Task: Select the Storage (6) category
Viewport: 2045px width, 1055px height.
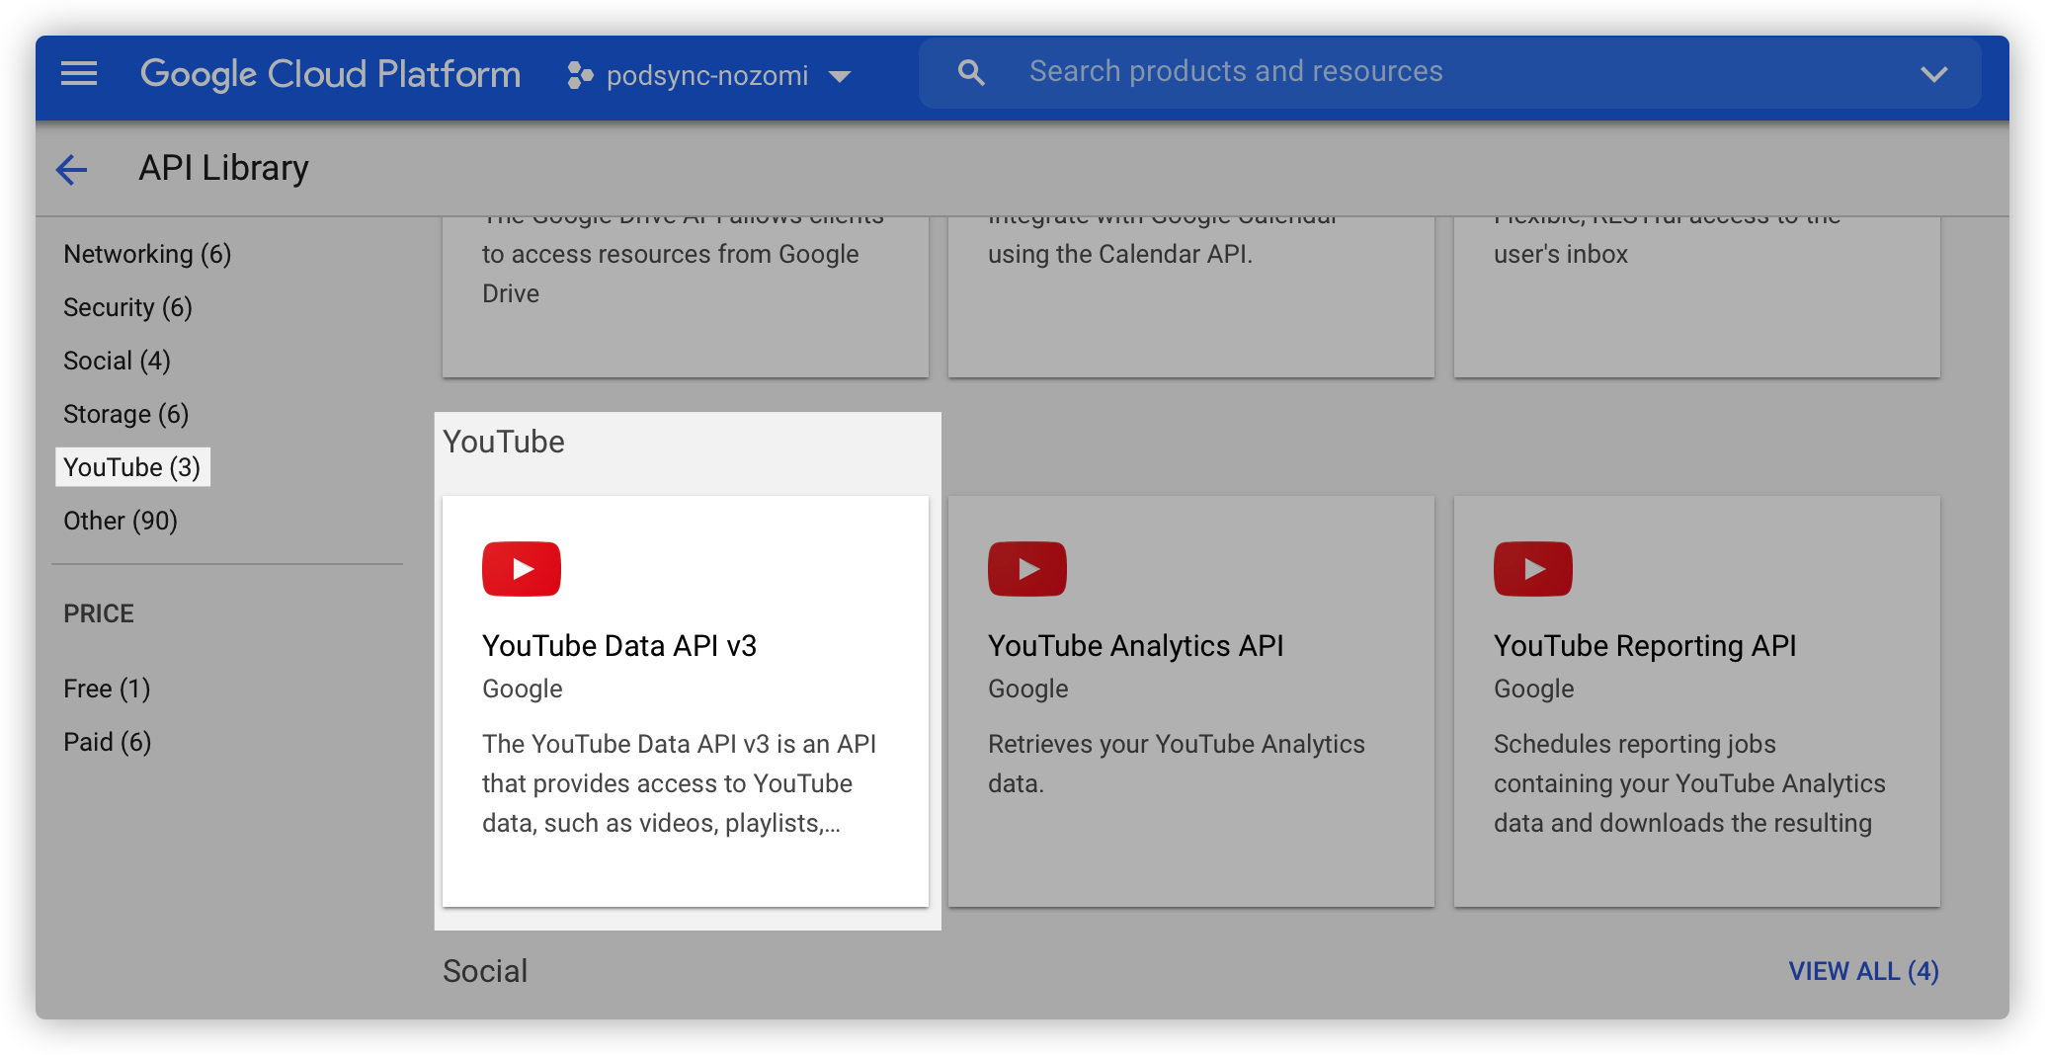Action: (x=125, y=414)
